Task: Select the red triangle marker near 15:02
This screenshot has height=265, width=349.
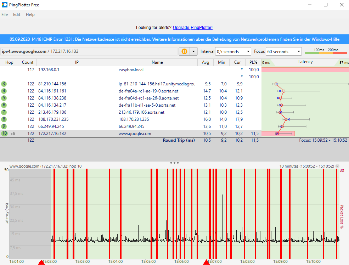Action: coord(41,262)
